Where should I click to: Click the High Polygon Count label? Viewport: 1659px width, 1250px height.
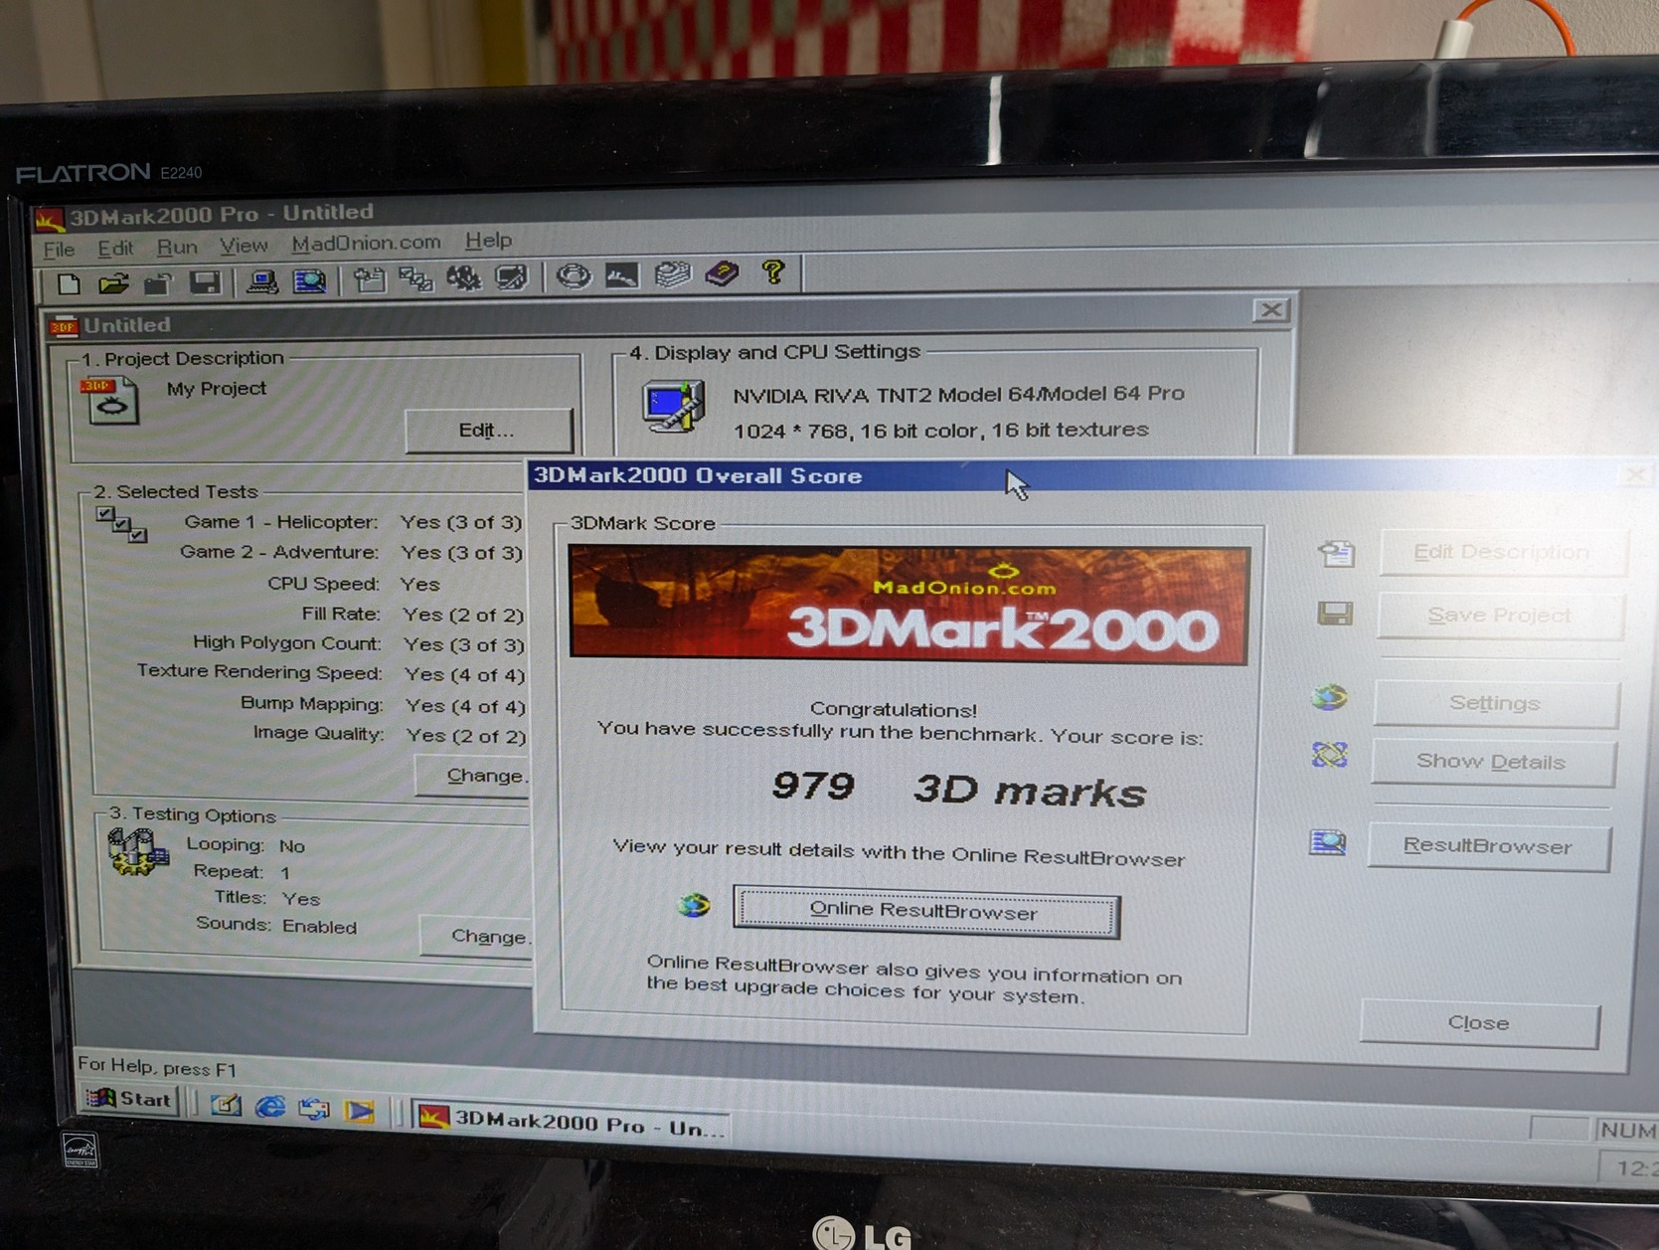tap(286, 643)
